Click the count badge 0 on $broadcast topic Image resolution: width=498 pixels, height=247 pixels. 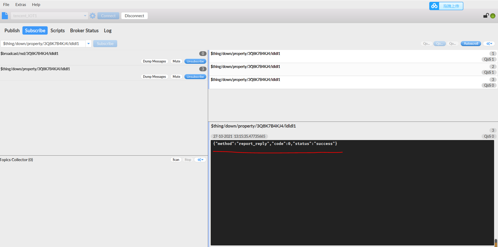(203, 54)
